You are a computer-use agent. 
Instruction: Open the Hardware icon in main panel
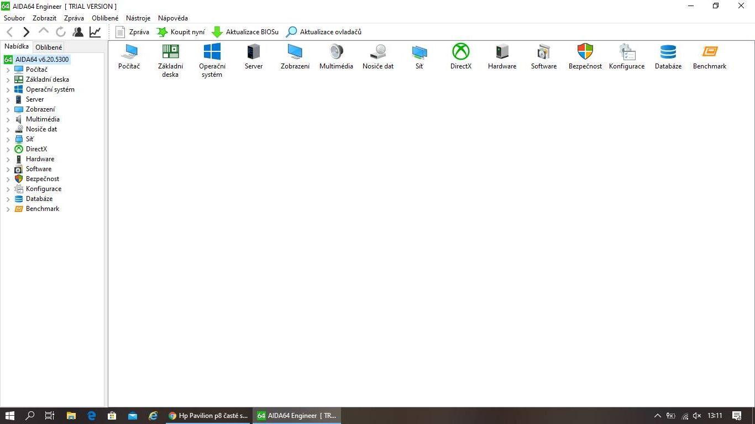502,52
